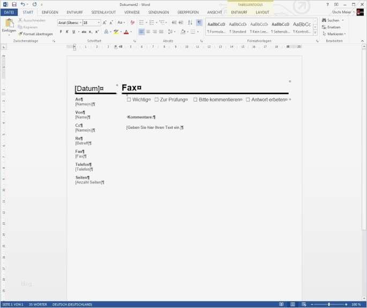This screenshot has width=367, height=308.
Task: Align text right
Action: click(x=155, y=32)
